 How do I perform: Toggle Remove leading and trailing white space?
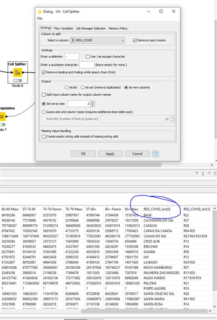click(43, 72)
